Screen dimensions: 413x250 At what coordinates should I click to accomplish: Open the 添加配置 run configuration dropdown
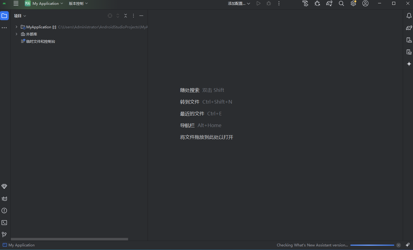point(239,4)
